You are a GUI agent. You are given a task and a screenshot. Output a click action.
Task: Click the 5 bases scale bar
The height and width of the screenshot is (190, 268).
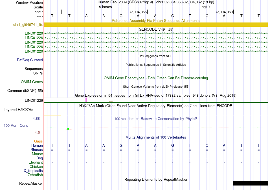[156, 7]
